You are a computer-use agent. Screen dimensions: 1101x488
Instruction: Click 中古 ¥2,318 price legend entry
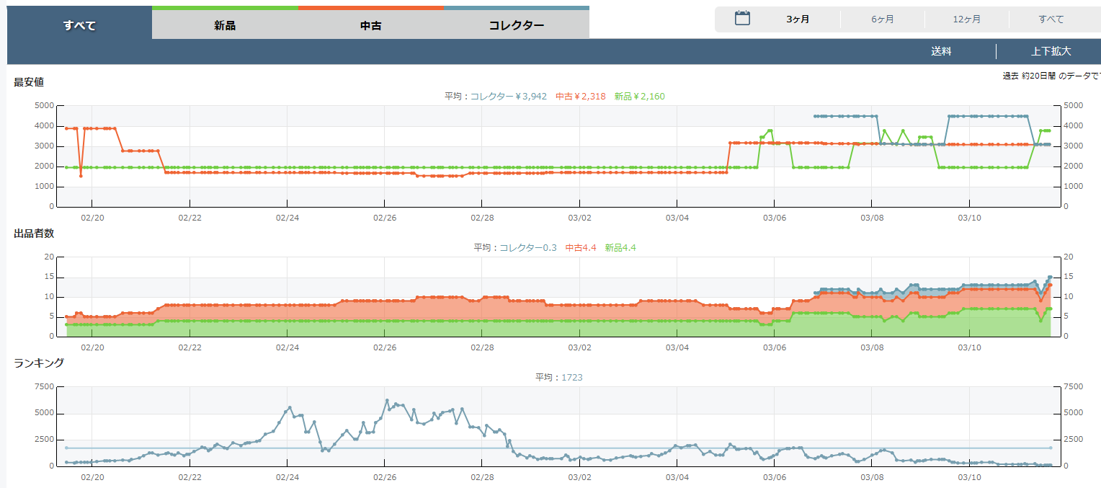click(581, 96)
